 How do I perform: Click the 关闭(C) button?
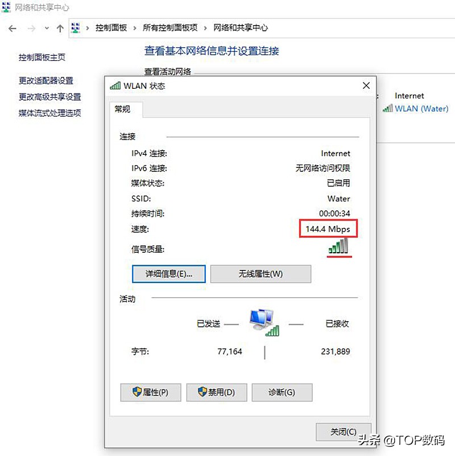pos(343,432)
